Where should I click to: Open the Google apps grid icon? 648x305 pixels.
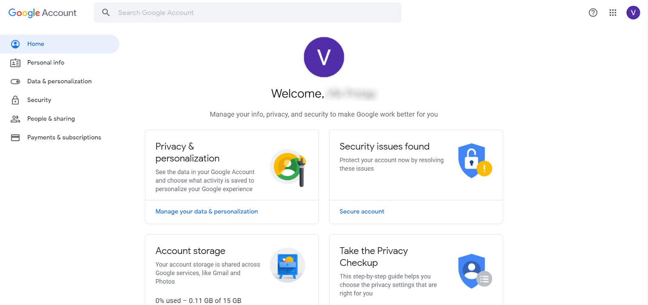pyautogui.click(x=613, y=13)
